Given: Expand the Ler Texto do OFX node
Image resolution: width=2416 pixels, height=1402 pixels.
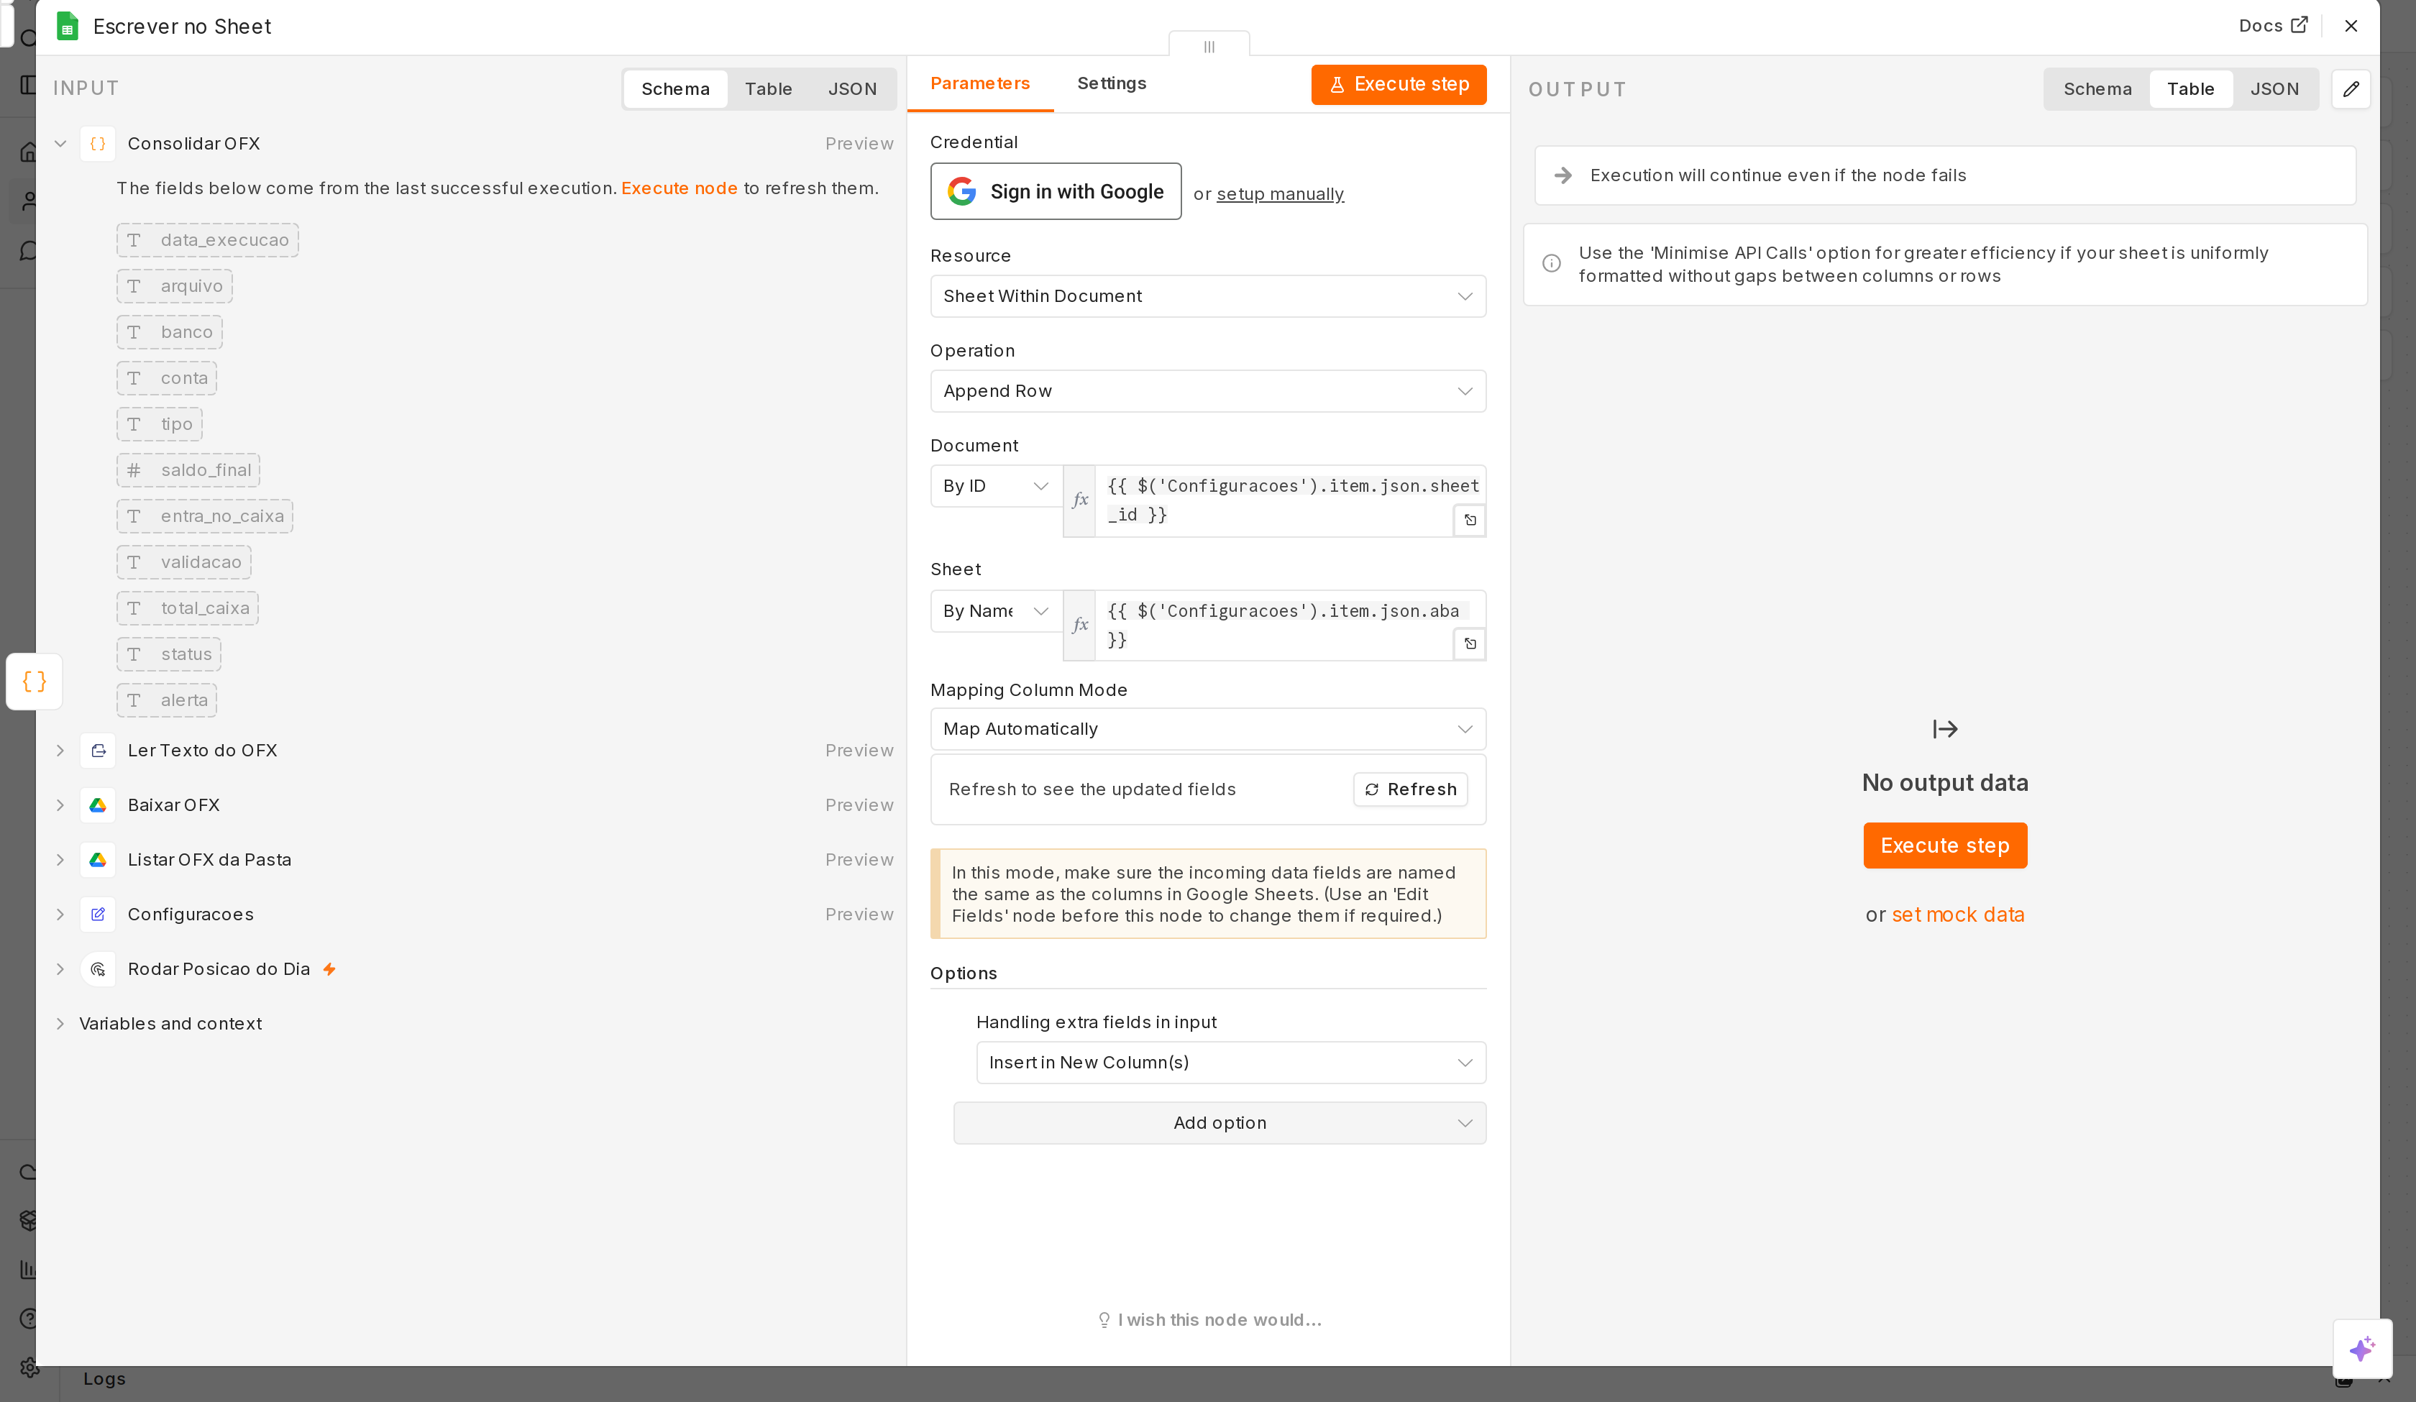Looking at the screenshot, I should click(x=60, y=750).
